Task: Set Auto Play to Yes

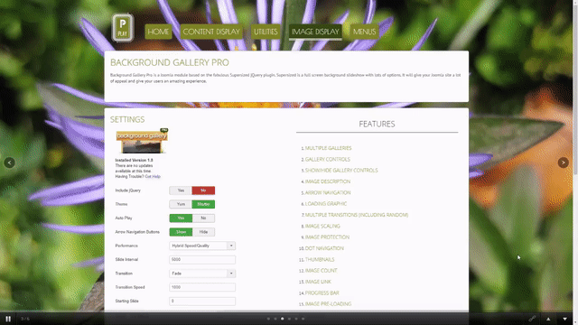Action: click(181, 218)
